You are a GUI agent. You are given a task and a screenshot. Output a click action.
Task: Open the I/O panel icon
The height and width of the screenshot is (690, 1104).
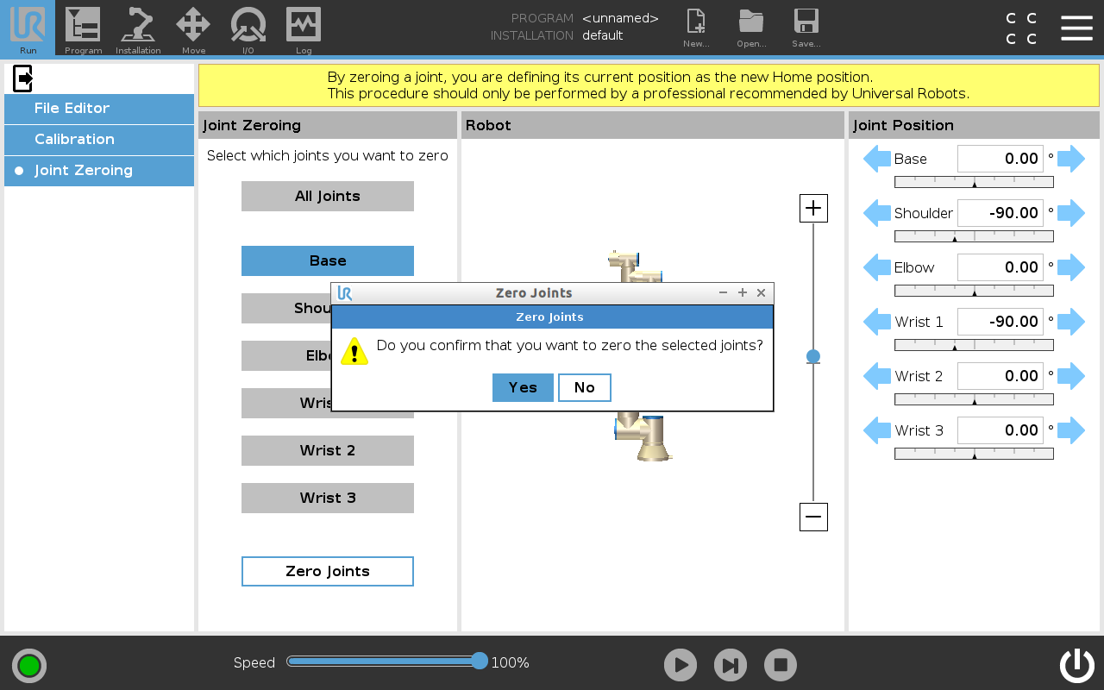click(x=248, y=26)
